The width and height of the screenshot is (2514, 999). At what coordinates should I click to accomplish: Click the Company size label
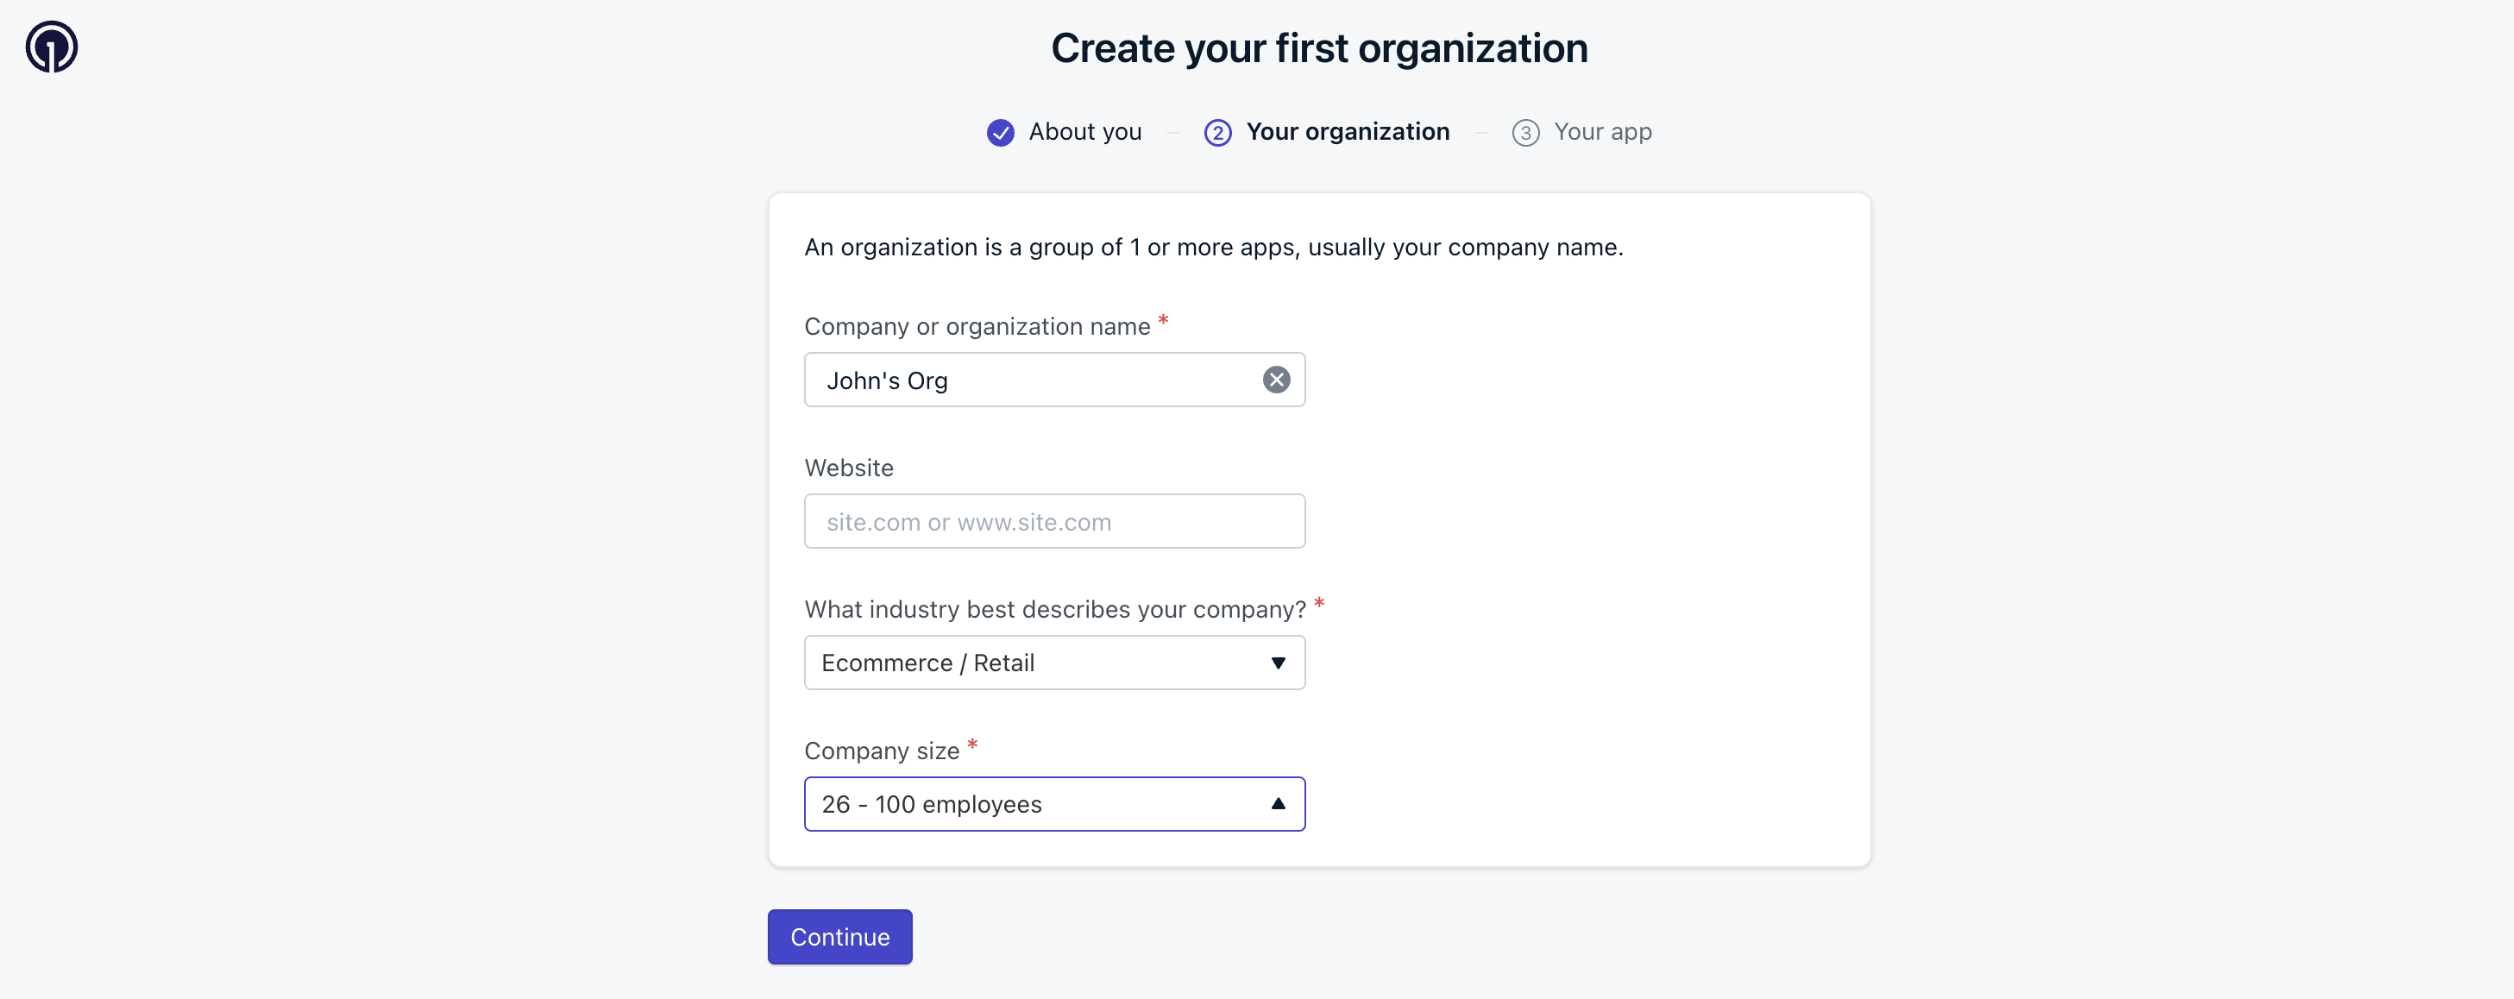(881, 751)
